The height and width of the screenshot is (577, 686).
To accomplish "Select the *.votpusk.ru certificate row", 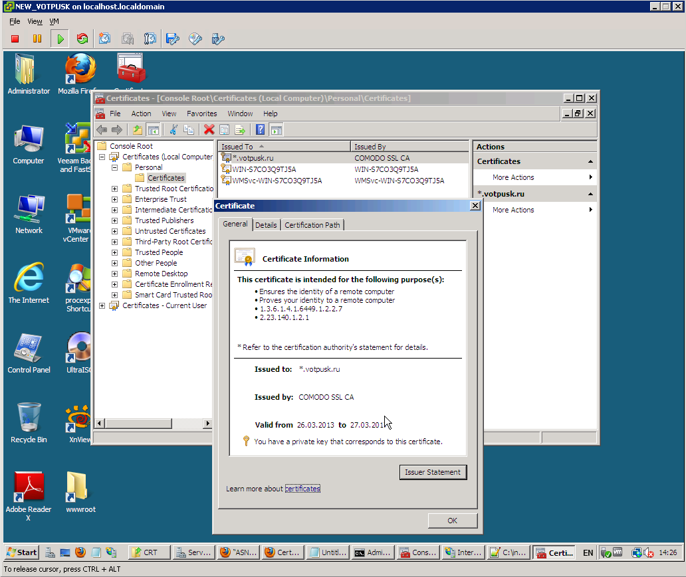I will coord(344,158).
